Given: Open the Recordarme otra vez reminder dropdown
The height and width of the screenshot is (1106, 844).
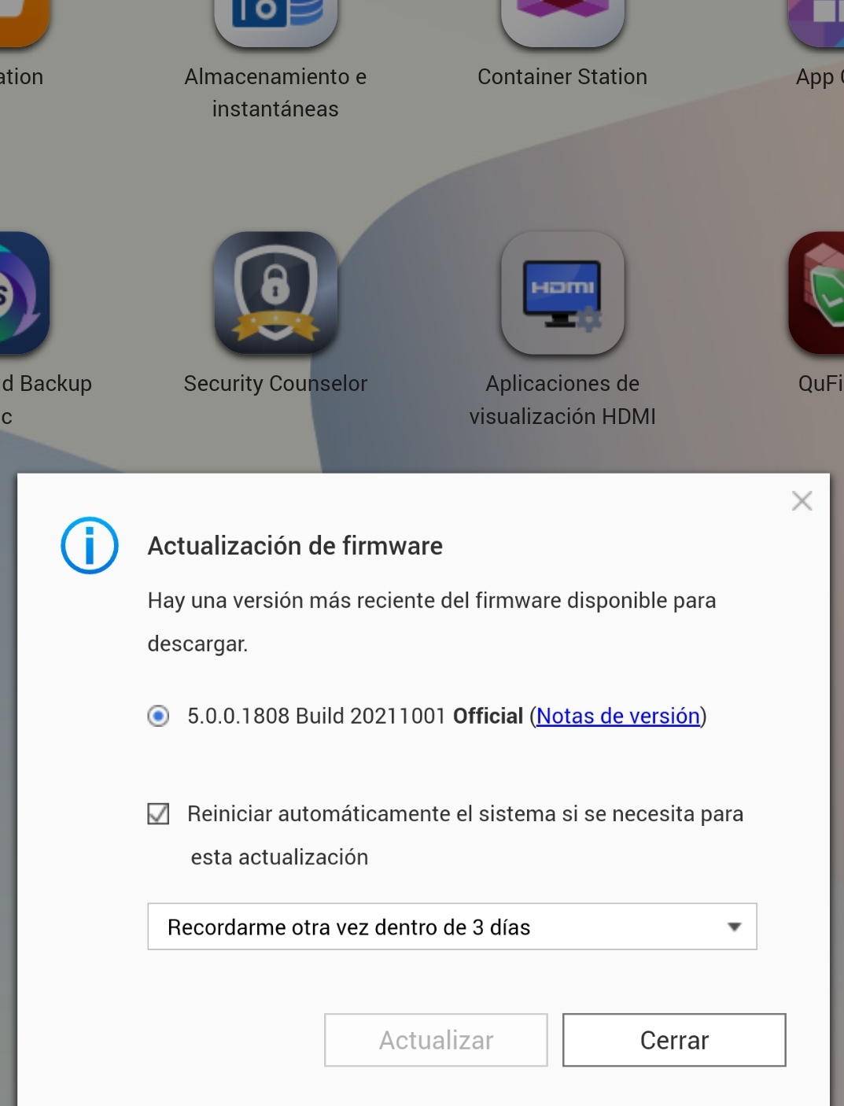Looking at the screenshot, I should (452, 927).
